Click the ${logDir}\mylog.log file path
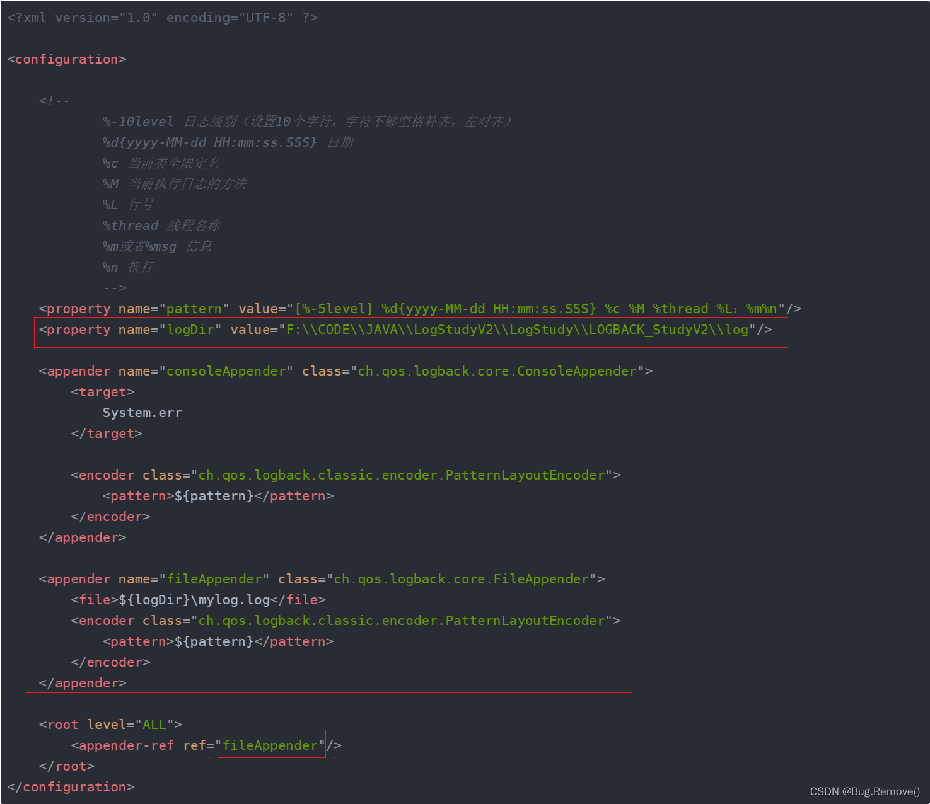 (194, 600)
